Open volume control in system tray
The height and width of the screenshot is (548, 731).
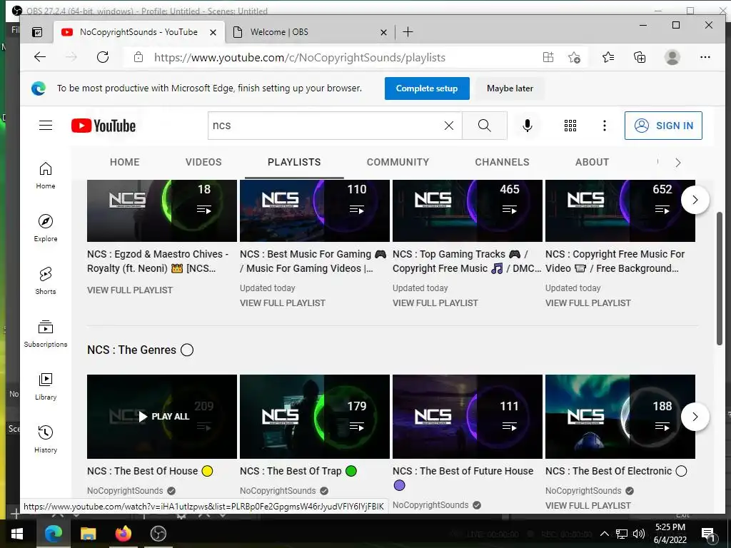(639, 534)
